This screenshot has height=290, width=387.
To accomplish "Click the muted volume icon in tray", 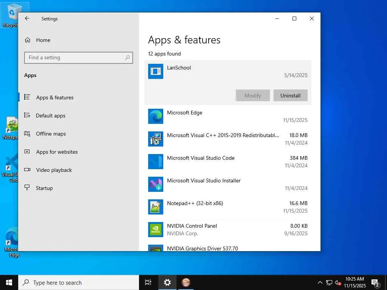I will click(x=338, y=282).
